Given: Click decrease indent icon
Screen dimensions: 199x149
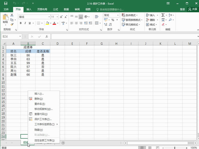Looking at the screenshot, I should [86, 23].
